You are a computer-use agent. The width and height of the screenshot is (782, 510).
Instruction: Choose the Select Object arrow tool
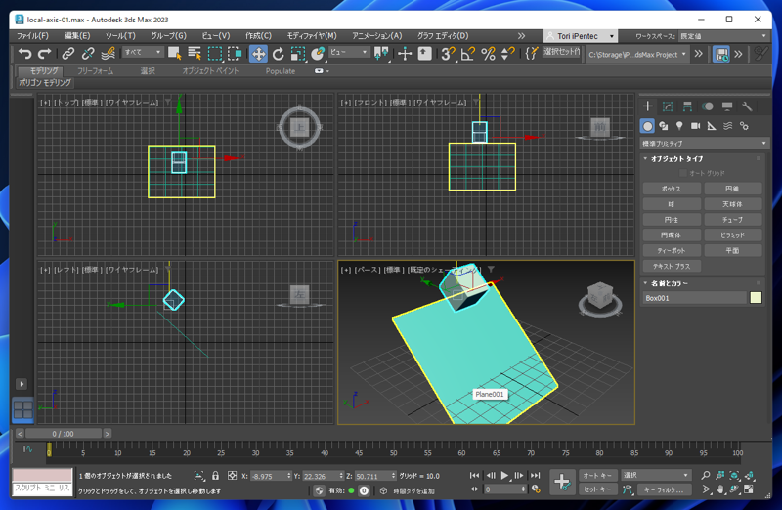(175, 54)
